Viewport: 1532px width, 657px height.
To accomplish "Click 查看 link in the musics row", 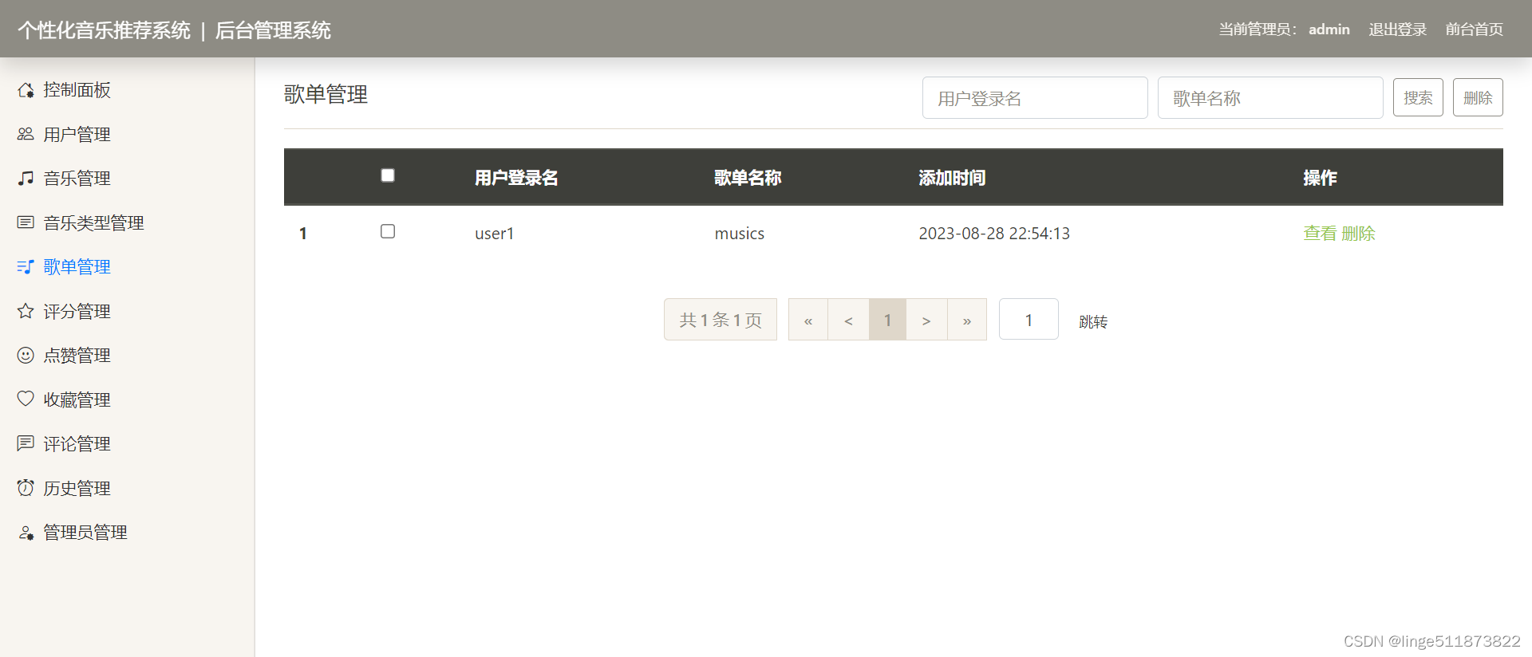I will pos(1320,234).
